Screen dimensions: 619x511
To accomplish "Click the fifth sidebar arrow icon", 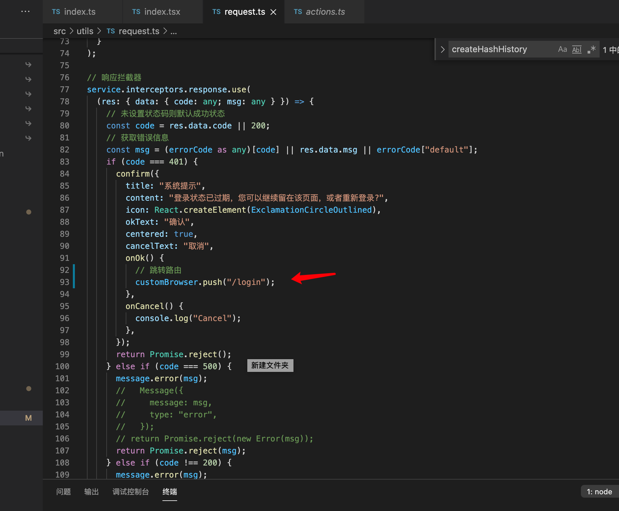I will click(28, 123).
